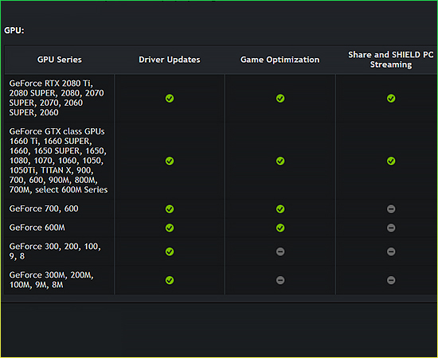Click Game Optimization checkmark for RTX 2080 Ti row

pos(280,98)
